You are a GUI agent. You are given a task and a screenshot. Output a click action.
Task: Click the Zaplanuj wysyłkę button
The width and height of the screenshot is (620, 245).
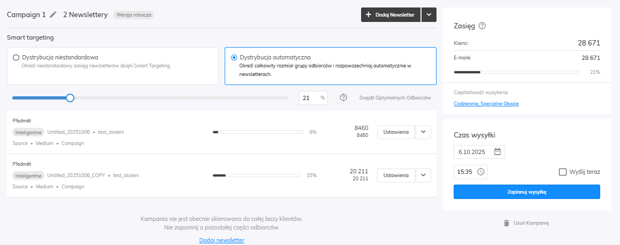coord(526,192)
